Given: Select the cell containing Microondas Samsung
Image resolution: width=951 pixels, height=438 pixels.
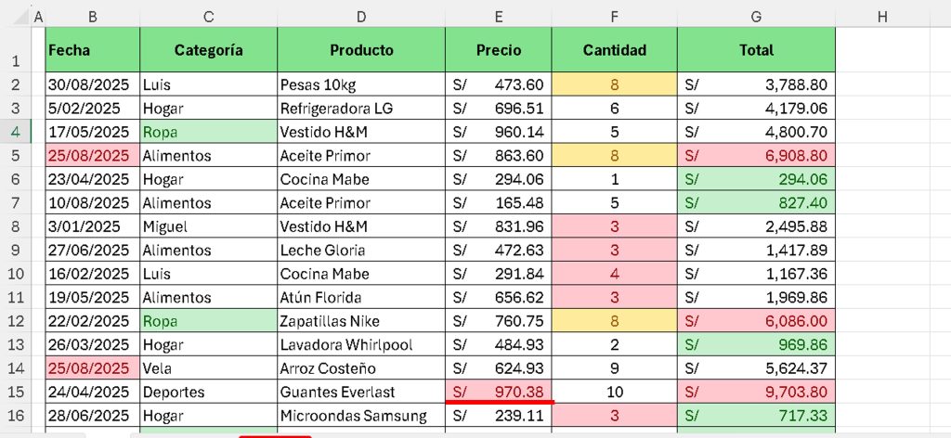Looking at the screenshot, I should pyautogui.click(x=361, y=416).
